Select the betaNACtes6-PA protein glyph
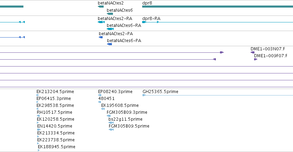The height and width of the screenshot is (152, 293). [109, 44]
